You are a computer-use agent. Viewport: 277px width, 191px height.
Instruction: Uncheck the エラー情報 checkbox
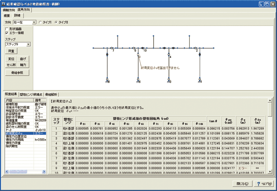point(7,33)
